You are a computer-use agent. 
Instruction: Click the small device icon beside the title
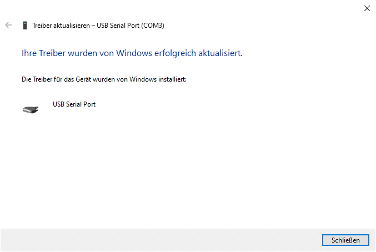pos(25,25)
